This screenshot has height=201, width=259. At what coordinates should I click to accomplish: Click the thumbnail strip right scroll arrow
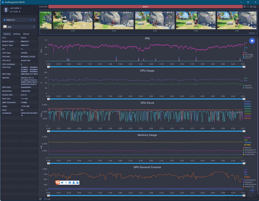pos(256,33)
